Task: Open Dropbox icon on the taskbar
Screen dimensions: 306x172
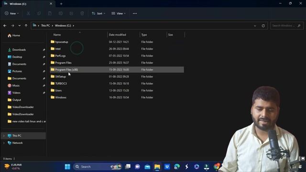Action: [167, 167]
